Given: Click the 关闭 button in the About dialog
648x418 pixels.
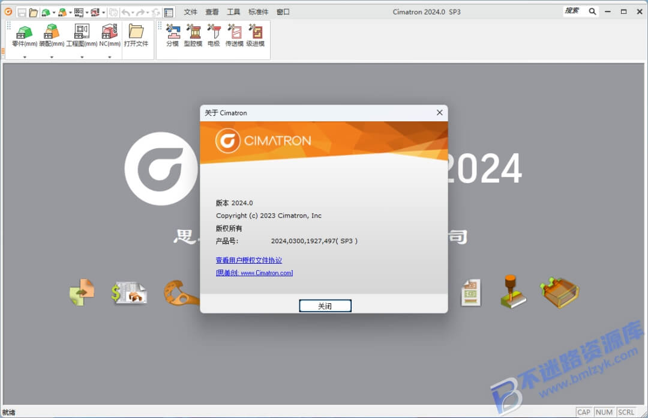Looking at the screenshot, I should pos(325,306).
